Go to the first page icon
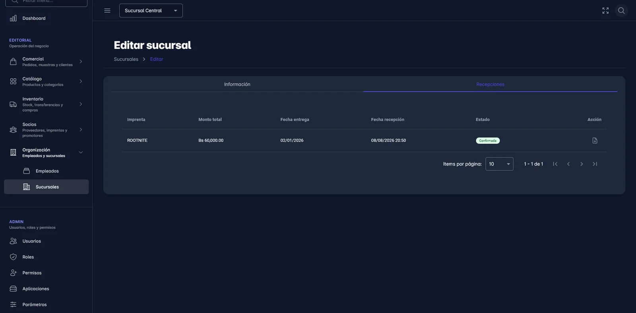636x313 pixels. click(555, 164)
